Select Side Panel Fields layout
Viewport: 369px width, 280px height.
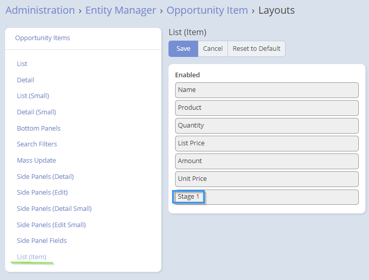coord(42,241)
